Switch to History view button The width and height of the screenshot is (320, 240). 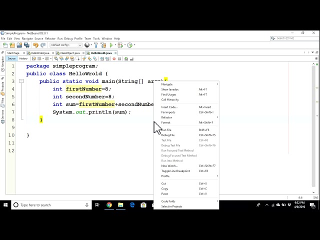[23, 58]
